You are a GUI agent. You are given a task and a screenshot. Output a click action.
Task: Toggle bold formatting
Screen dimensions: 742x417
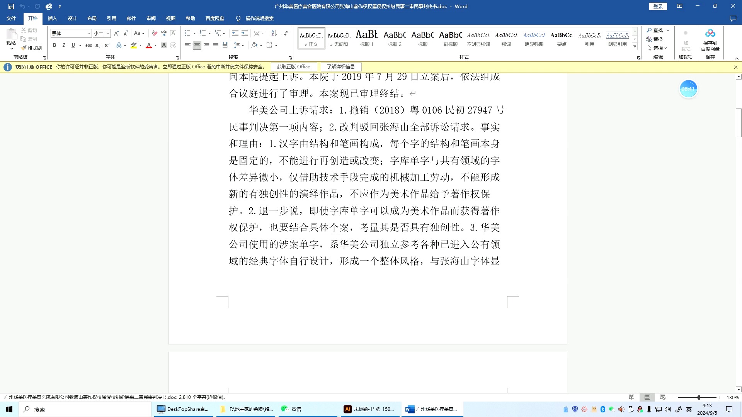point(54,45)
